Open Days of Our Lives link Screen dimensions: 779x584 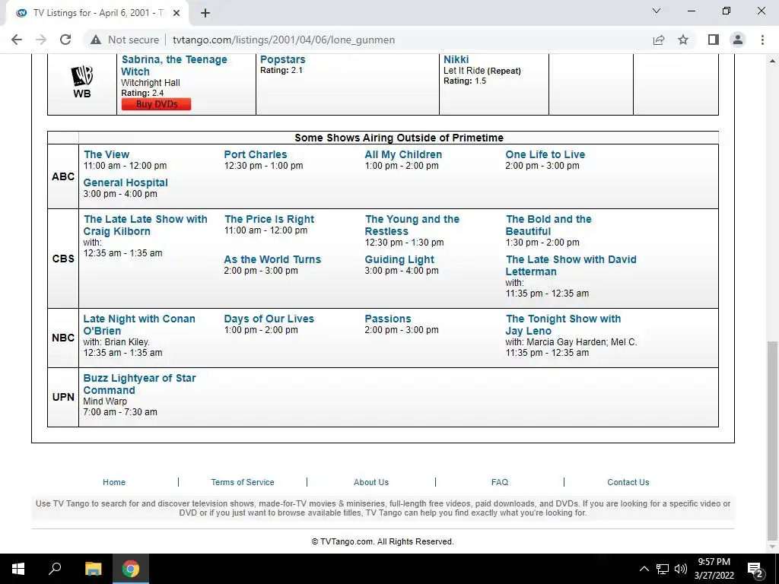tap(269, 319)
